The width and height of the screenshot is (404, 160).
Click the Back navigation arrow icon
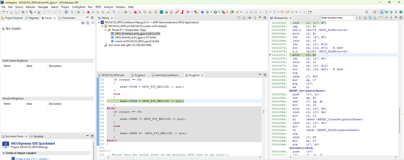click(x=292, y=12)
